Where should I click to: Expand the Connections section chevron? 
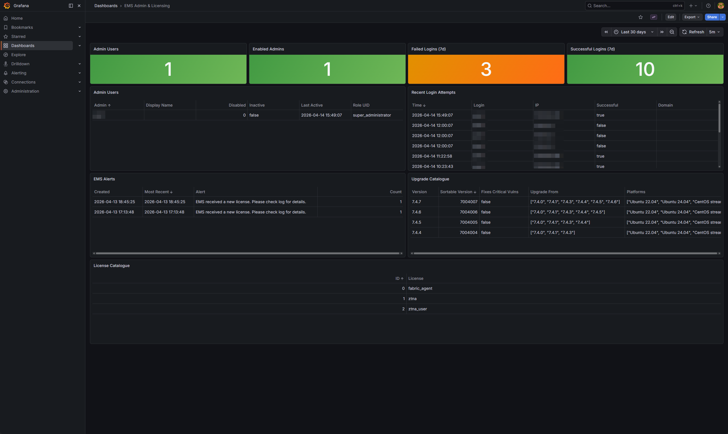pyautogui.click(x=79, y=82)
